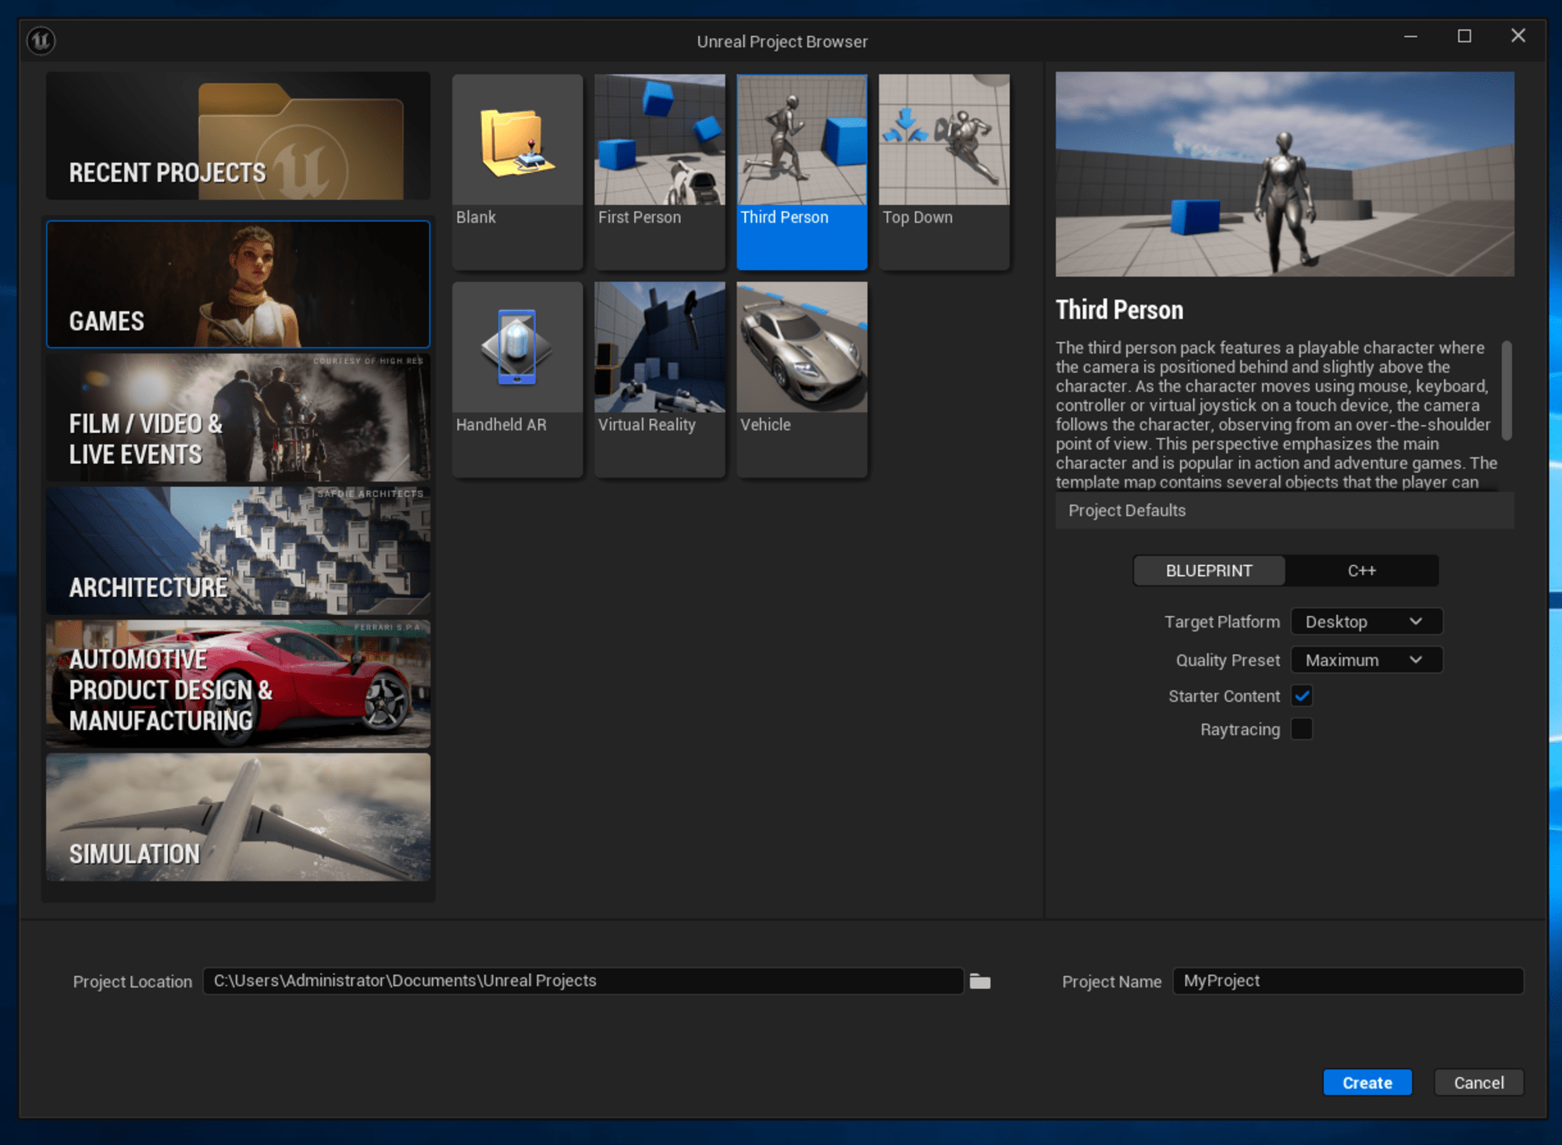Image resolution: width=1562 pixels, height=1145 pixels.
Task: Expand the Target Platform dropdown
Action: [1365, 621]
